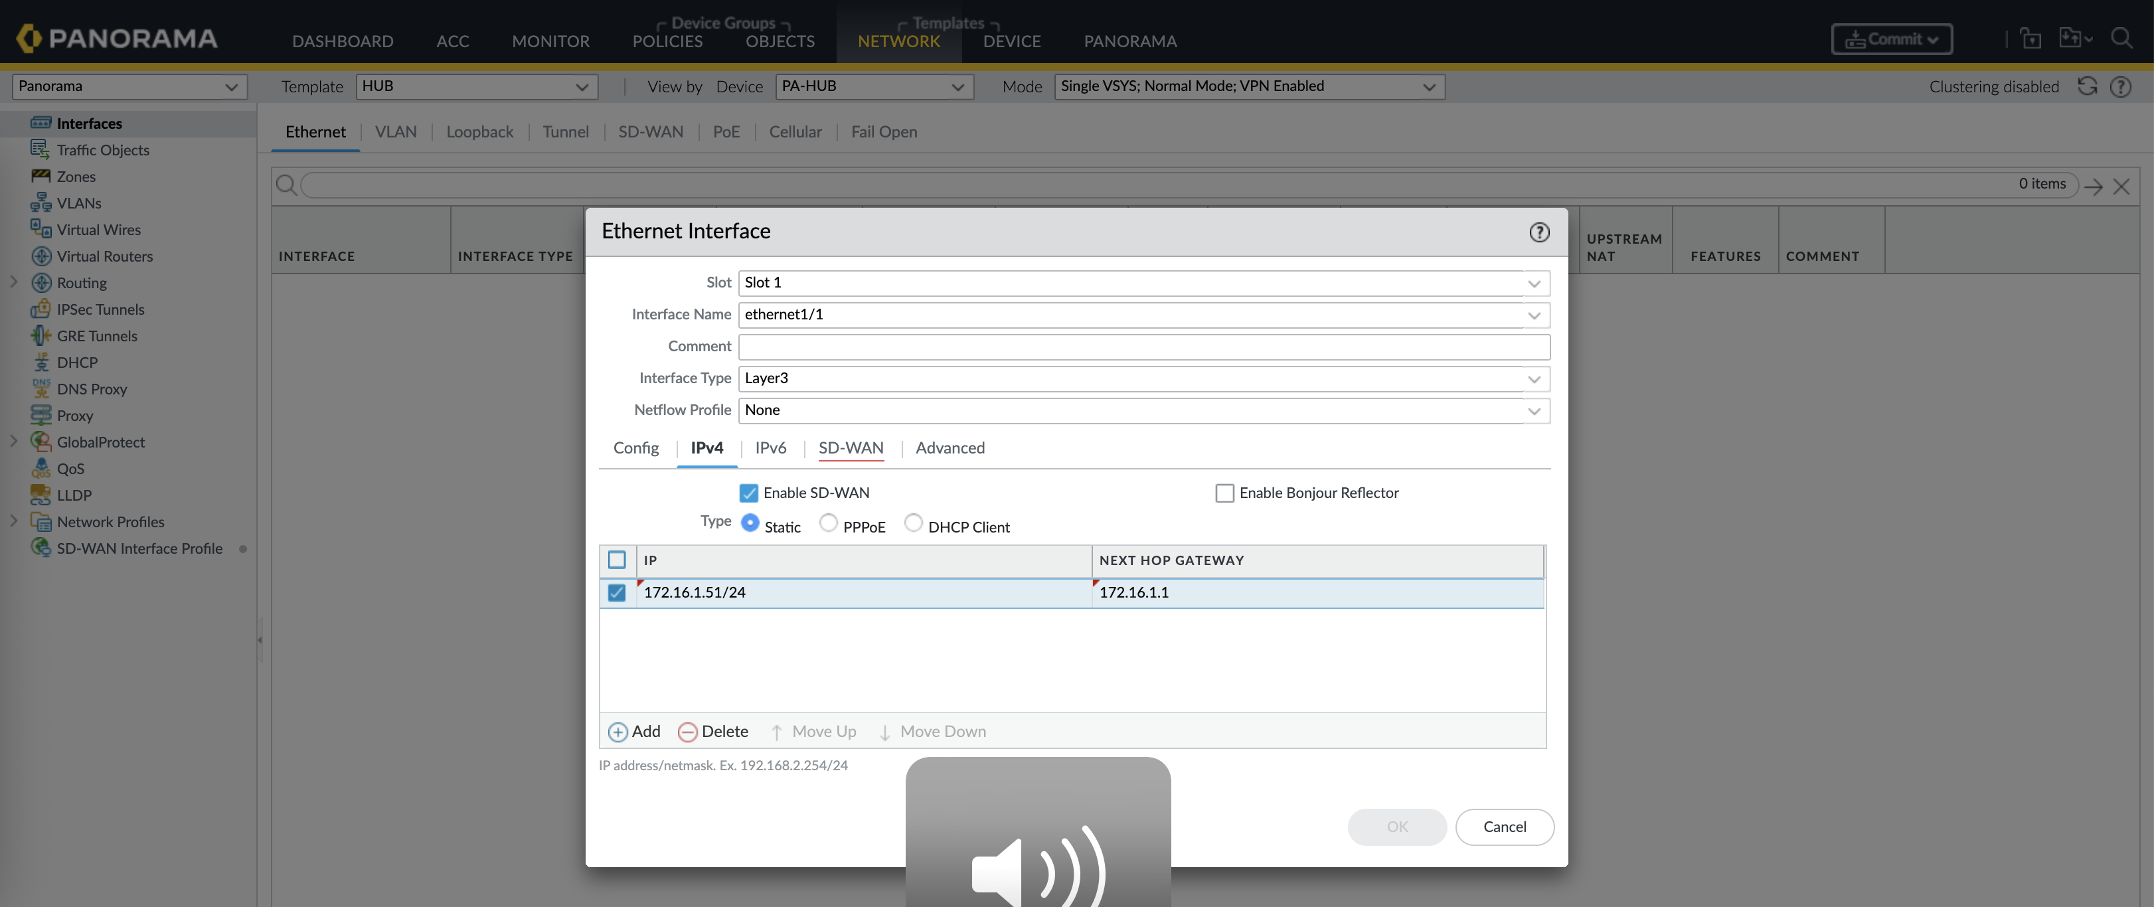The width and height of the screenshot is (2154, 907).
Task: Open the IPSec Tunnels sidebar icon
Action: click(x=40, y=309)
